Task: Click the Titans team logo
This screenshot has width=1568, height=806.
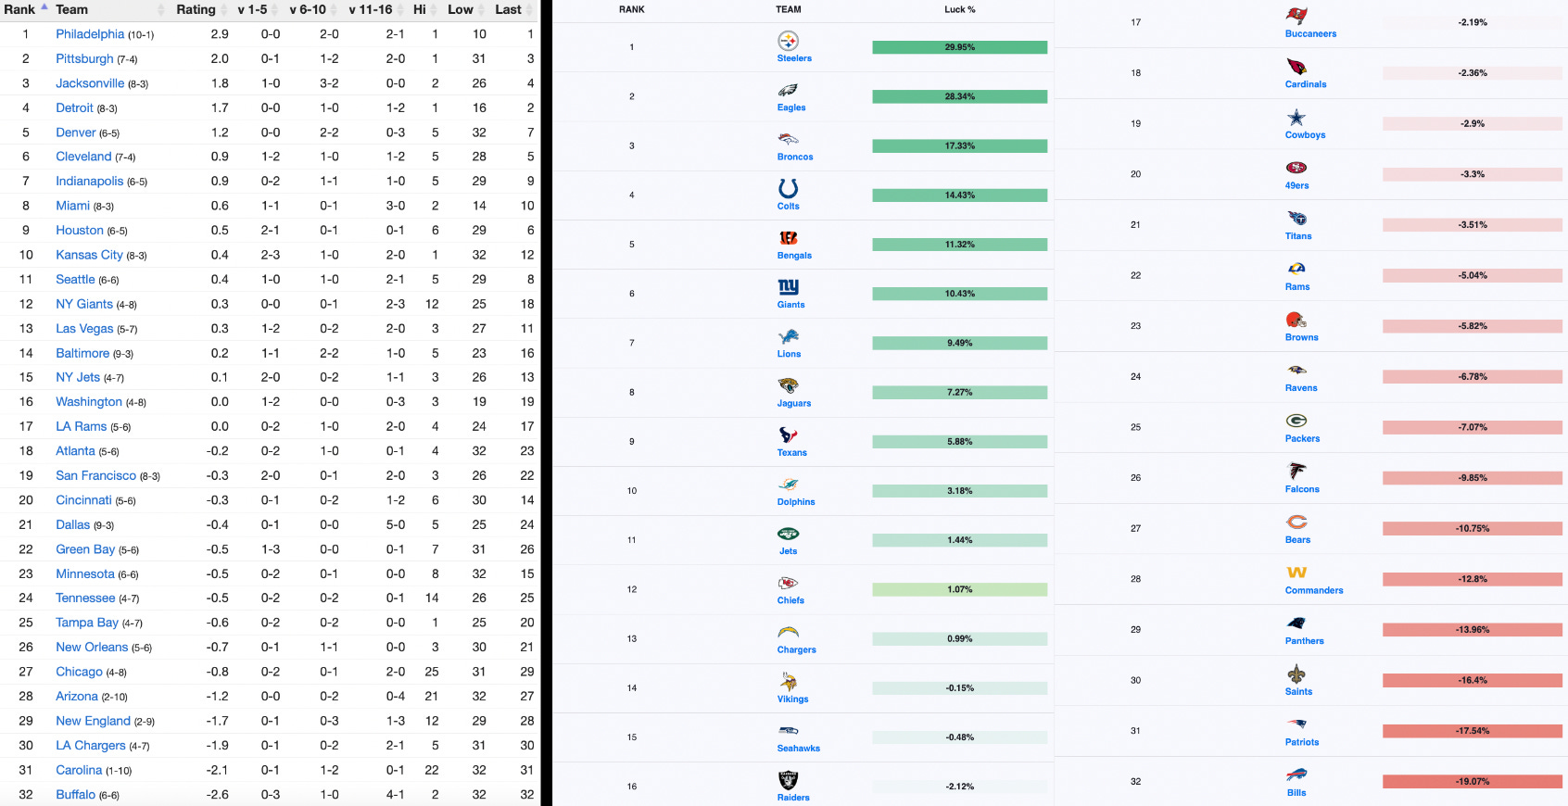Action: point(1296,219)
